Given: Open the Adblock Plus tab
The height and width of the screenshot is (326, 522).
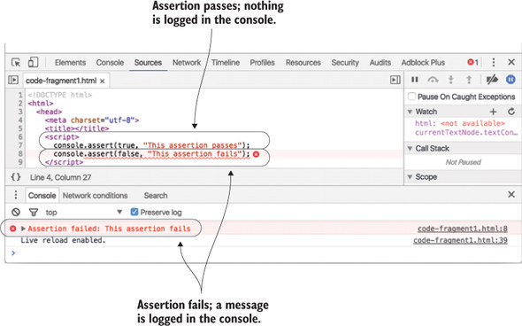Looking at the screenshot, I should tap(423, 62).
